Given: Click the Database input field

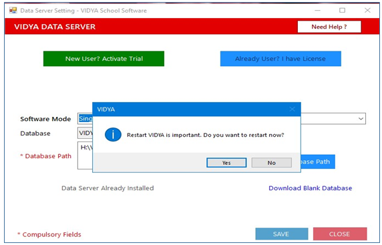Looking at the screenshot, I should pyautogui.click(x=85, y=134).
